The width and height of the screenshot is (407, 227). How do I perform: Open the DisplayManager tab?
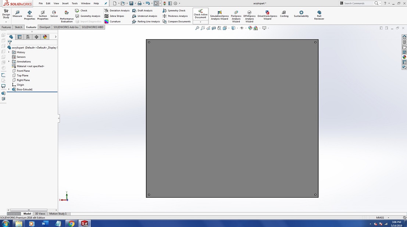(45, 37)
